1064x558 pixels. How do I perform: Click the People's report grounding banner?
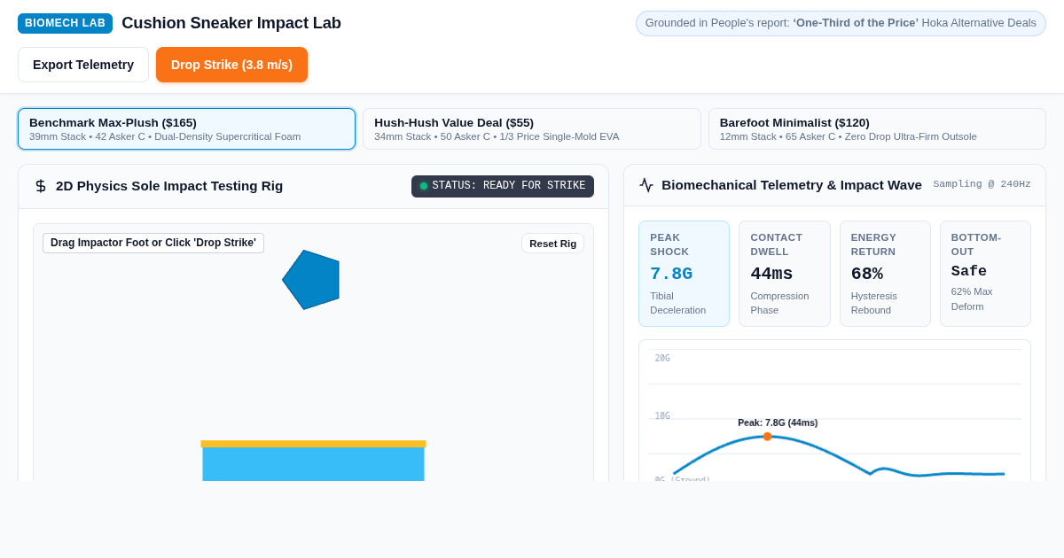(x=841, y=23)
